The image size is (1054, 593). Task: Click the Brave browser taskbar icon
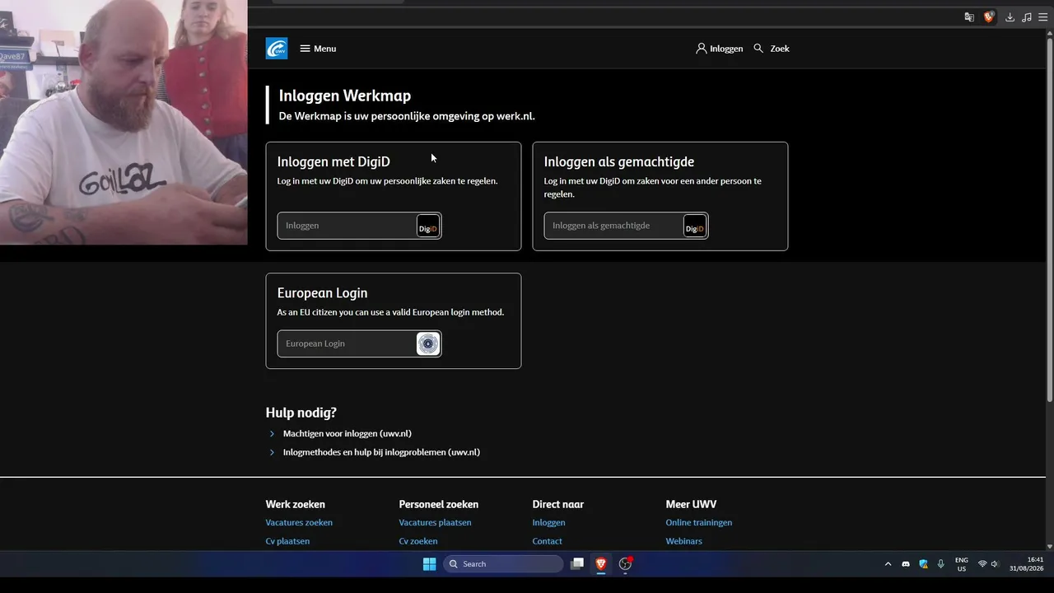(x=601, y=564)
